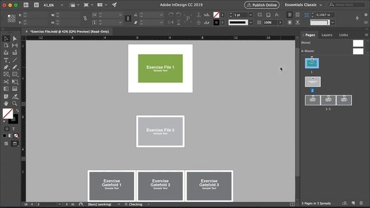The height and width of the screenshot is (208, 370).
Task: Open Bridge from the application bar
Action: [x=26, y=5]
